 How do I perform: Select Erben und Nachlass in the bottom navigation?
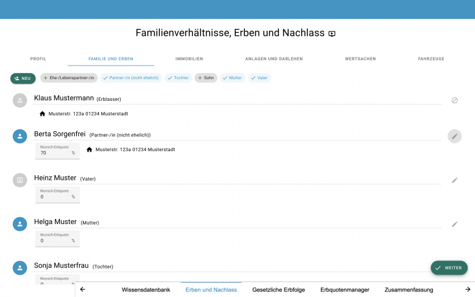coord(211,290)
